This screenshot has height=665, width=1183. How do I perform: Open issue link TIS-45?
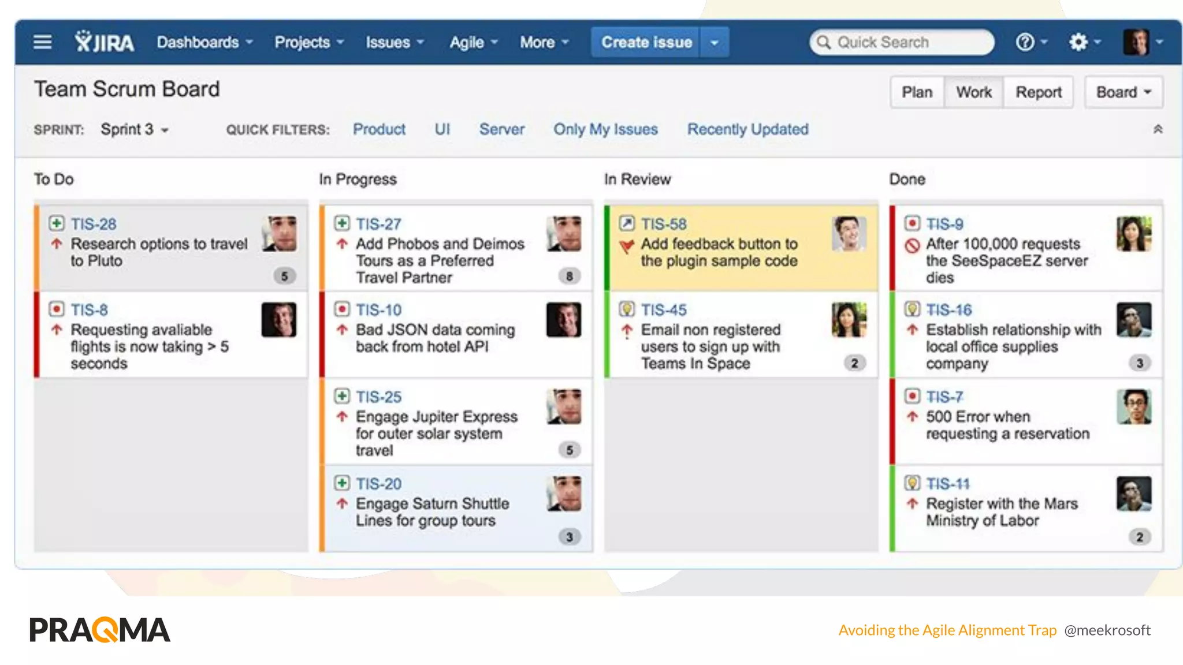[x=664, y=310]
